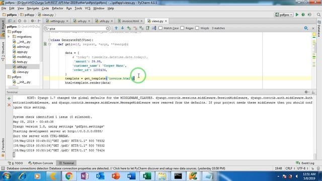The height and width of the screenshot is (181, 322).
Task: Fold the GeneratePdf class
Action: pos(49,40)
